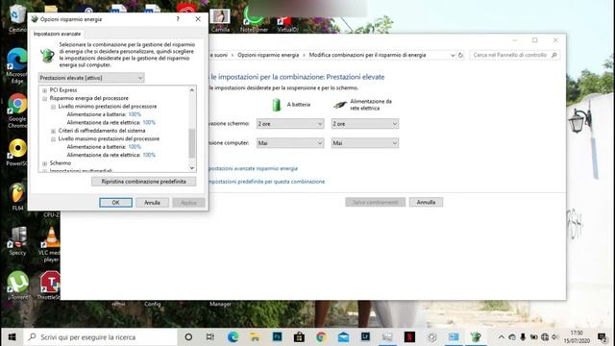Image resolution: width=615 pixels, height=346 pixels.
Task: Launch Chrome from the taskbar
Action: 321,337
